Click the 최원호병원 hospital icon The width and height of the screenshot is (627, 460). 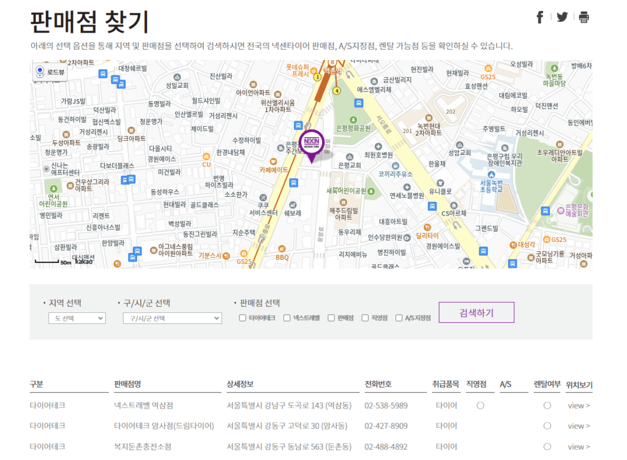click(378, 146)
